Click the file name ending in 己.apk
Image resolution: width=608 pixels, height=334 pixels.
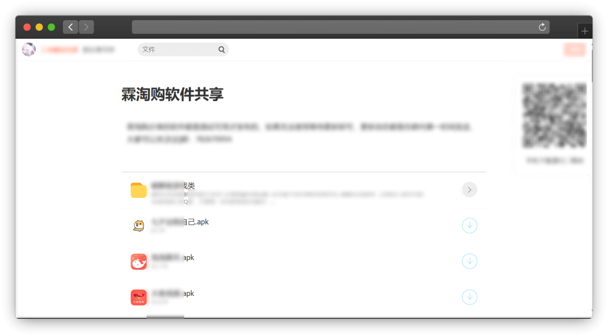pos(180,222)
